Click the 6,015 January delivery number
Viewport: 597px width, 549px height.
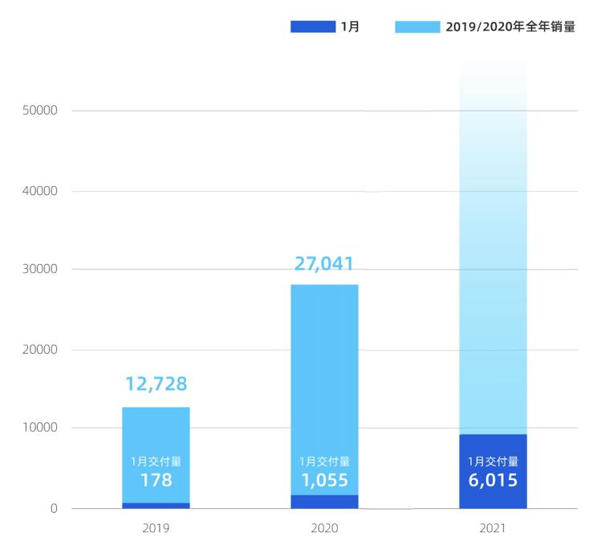(493, 482)
